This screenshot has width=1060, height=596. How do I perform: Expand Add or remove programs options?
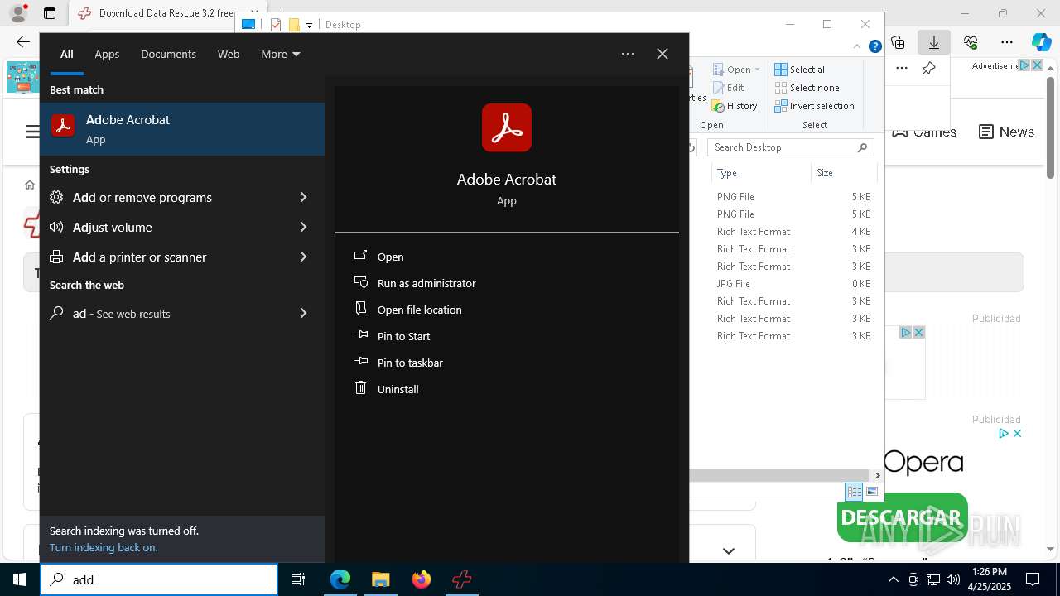point(303,197)
